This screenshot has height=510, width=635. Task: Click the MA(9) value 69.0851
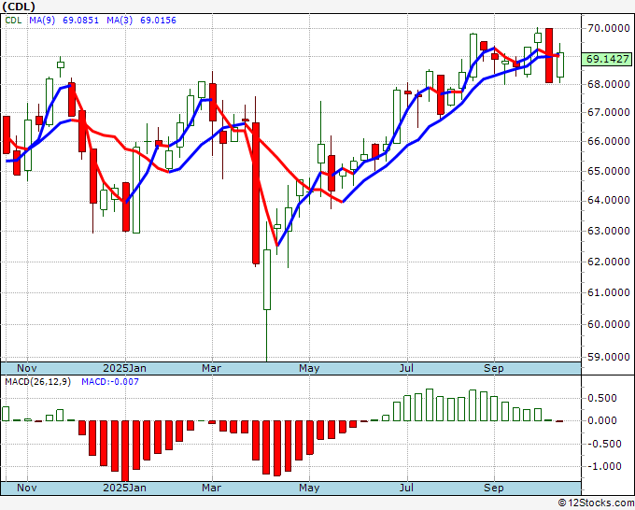coord(80,21)
